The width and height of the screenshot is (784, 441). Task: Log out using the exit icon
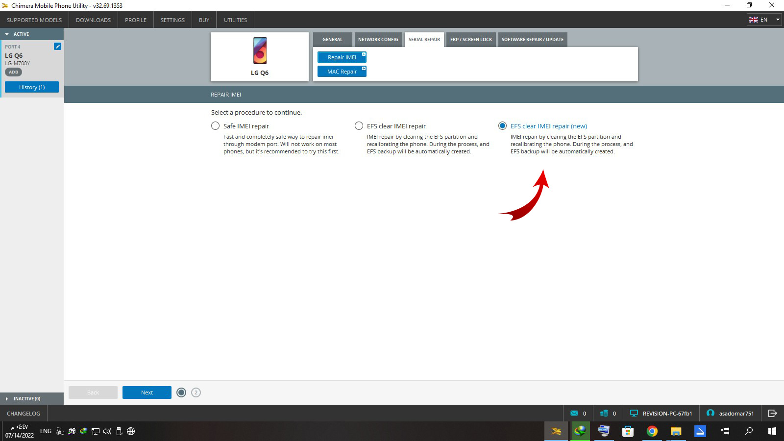coord(773,413)
